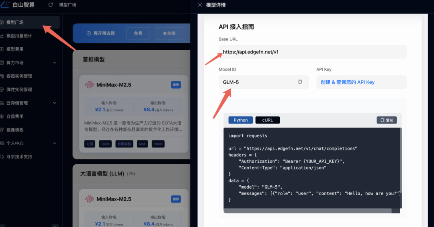Click the 大语言模型 (LLM) section heading

(102, 174)
